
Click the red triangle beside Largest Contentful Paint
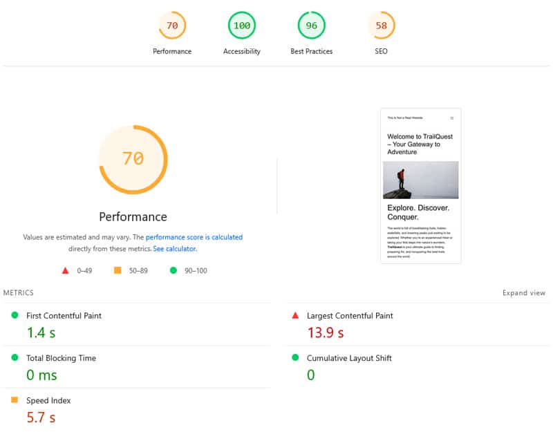[296, 315]
